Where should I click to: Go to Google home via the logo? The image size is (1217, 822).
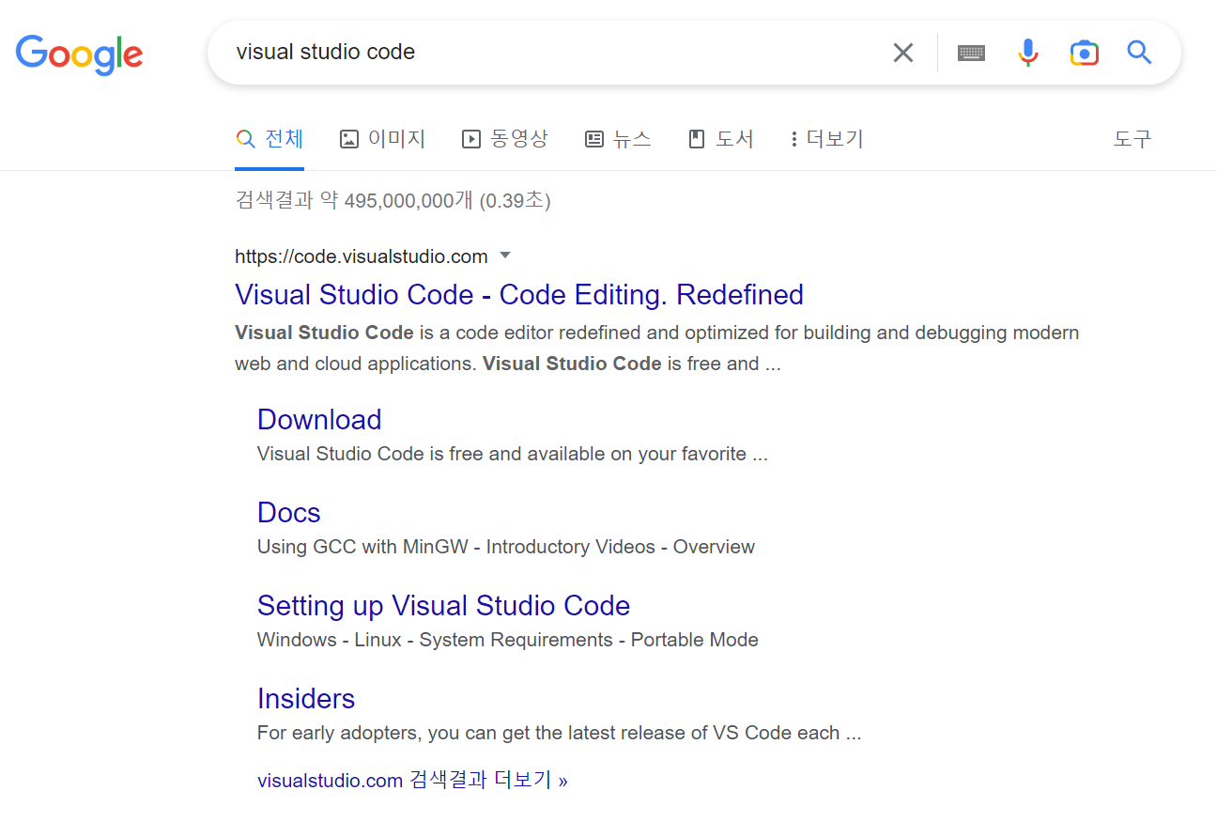point(79,54)
